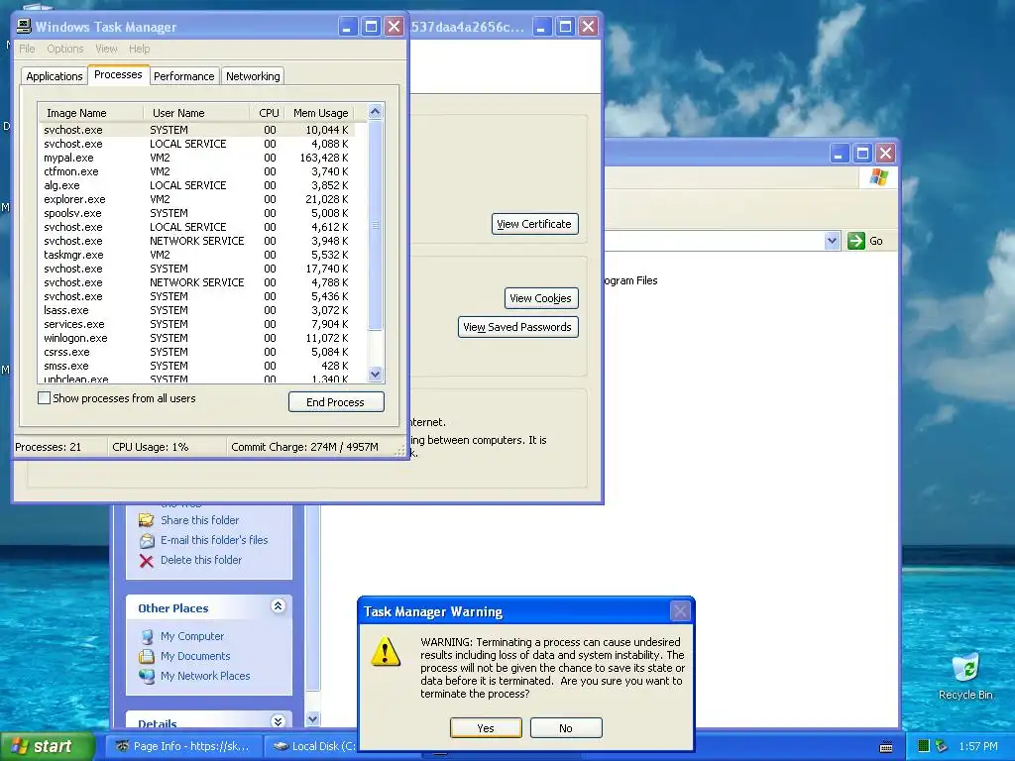Viewport: 1015px width, 761px height.
Task: Open Recycle Bin on the desktop
Action: pyautogui.click(x=965, y=676)
